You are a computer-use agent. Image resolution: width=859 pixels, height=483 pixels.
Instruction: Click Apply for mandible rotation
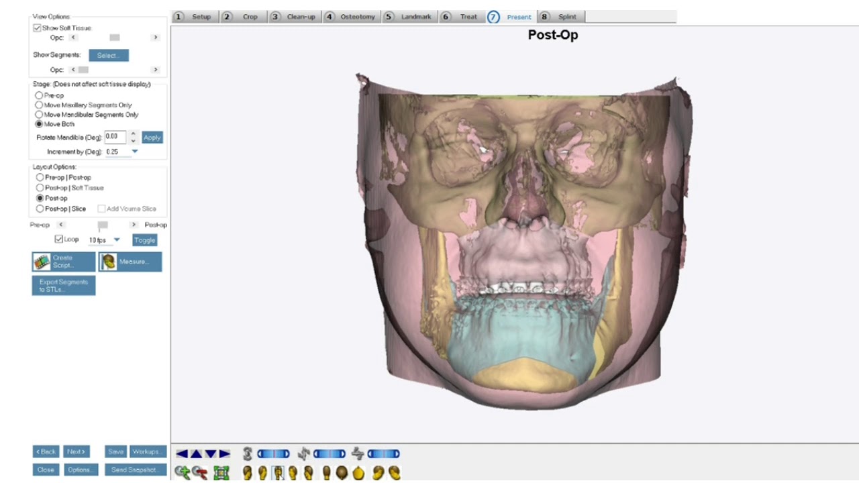tap(152, 138)
